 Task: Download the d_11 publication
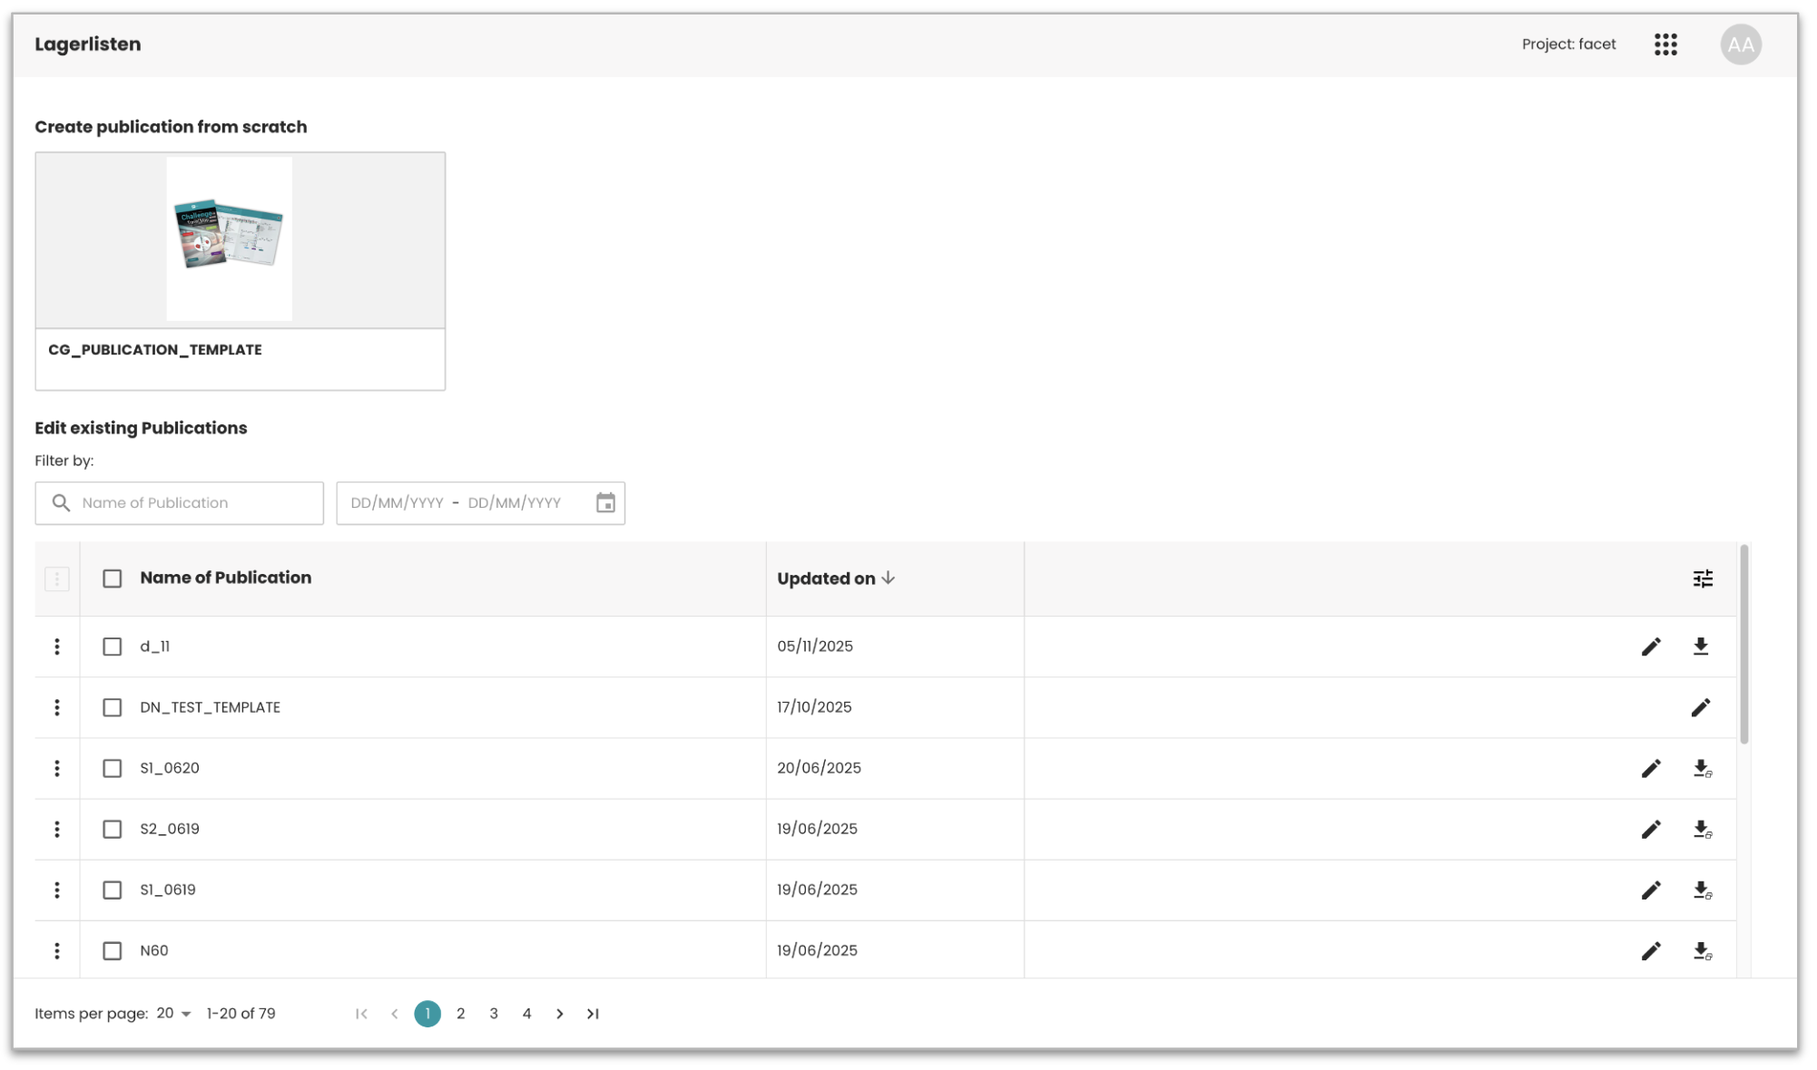[x=1700, y=647]
